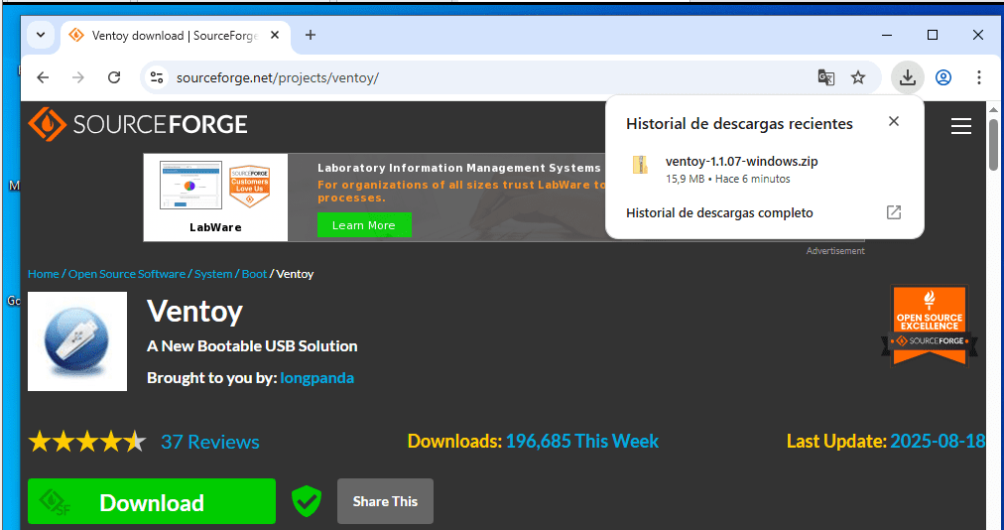This screenshot has width=1004, height=530.
Task: Open Chrome three-dot menu
Action: click(x=978, y=77)
